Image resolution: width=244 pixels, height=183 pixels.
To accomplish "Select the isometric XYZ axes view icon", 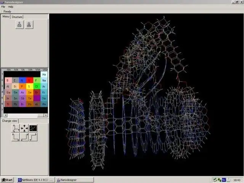I will [x=16, y=128].
